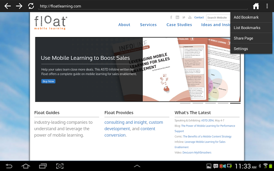Open the Talk chat notification icon
Viewport: 274px width, 171px height.
tap(216, 166)
